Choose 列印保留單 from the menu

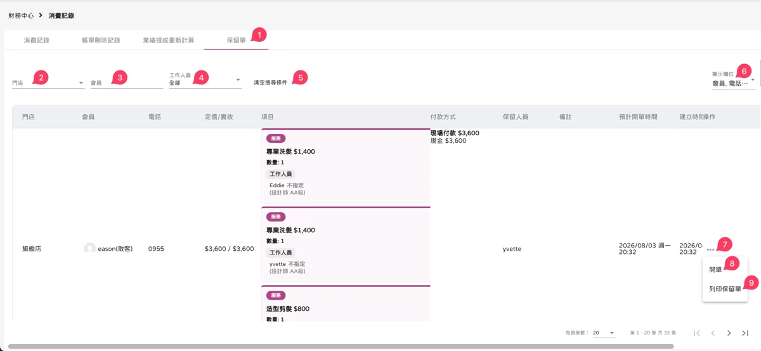pos(725,289)
